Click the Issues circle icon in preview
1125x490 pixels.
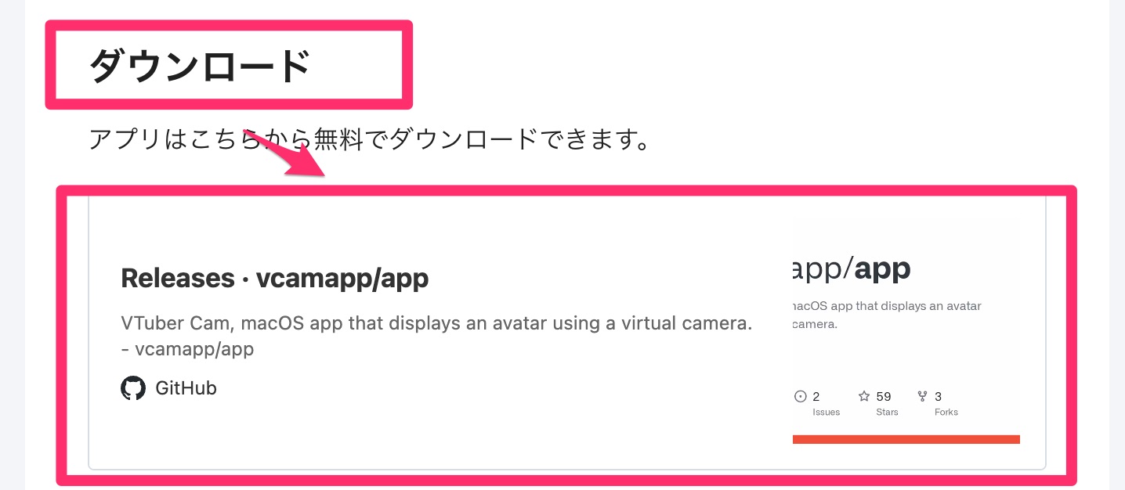[x=800, y=396]
